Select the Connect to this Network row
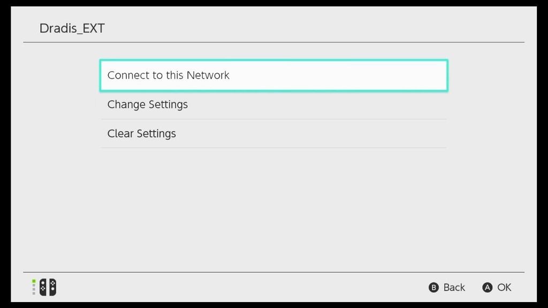Viewport: 548px width, 308px height. coord(274,75)
